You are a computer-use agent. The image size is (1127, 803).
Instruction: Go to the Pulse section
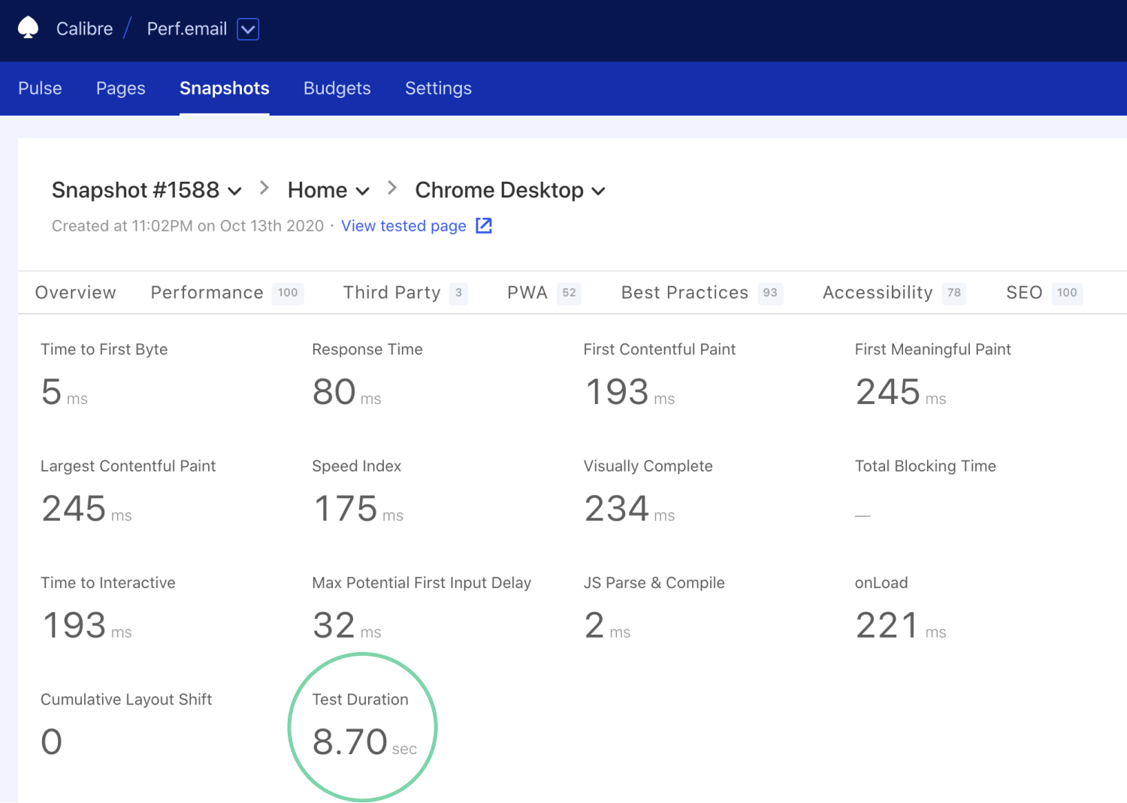pos(40,89)
